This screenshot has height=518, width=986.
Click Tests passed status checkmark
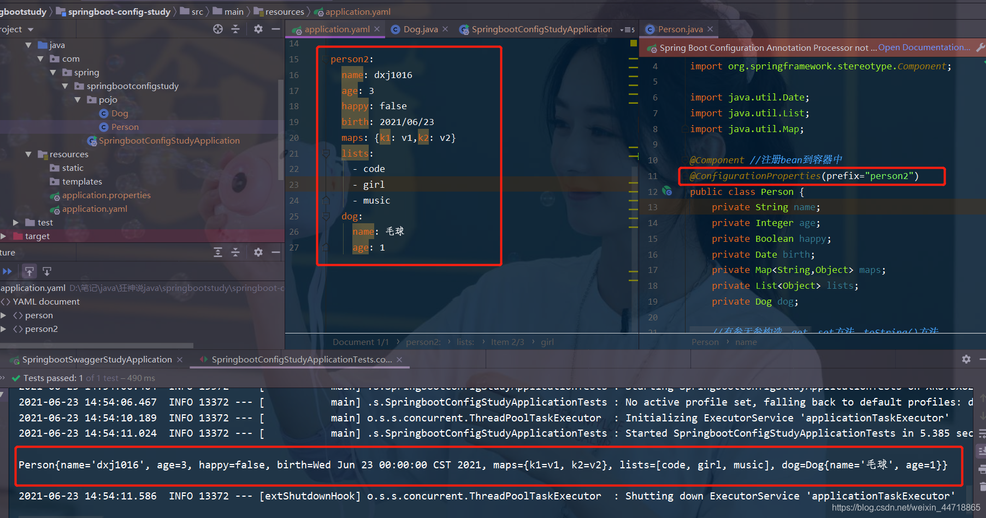pos(16,378)
